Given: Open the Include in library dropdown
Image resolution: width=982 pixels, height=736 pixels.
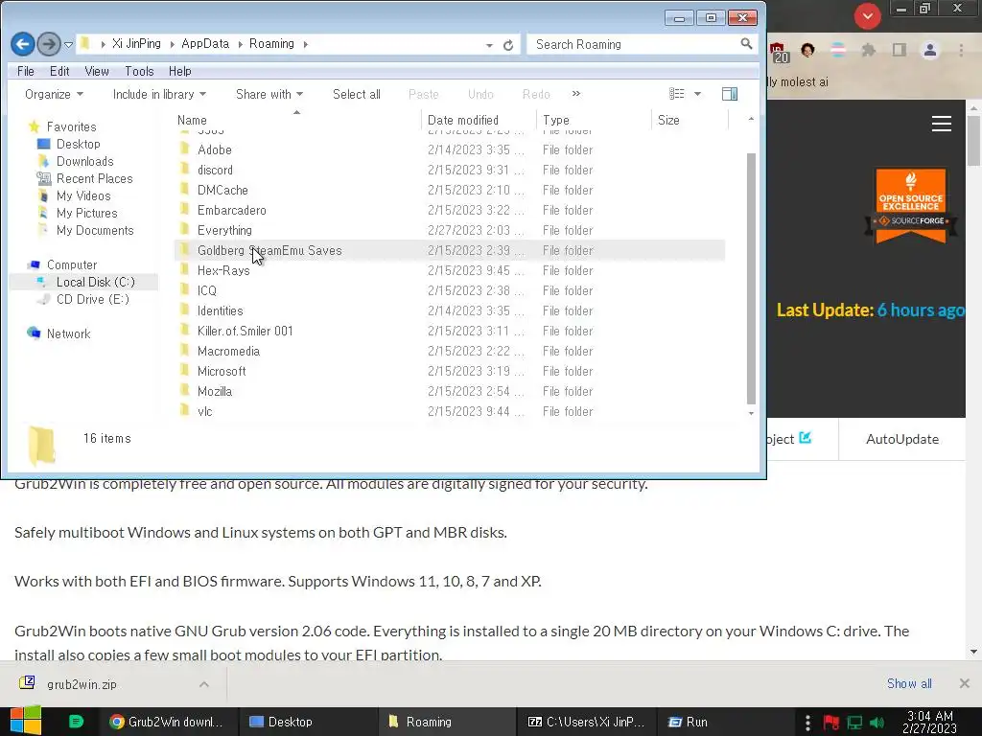Looking at the screenshot, I should click(x=159, y=95).
